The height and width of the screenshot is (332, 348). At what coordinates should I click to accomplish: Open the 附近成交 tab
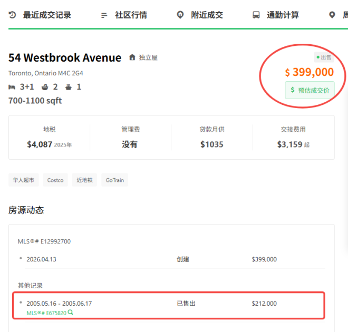(207, 15)
